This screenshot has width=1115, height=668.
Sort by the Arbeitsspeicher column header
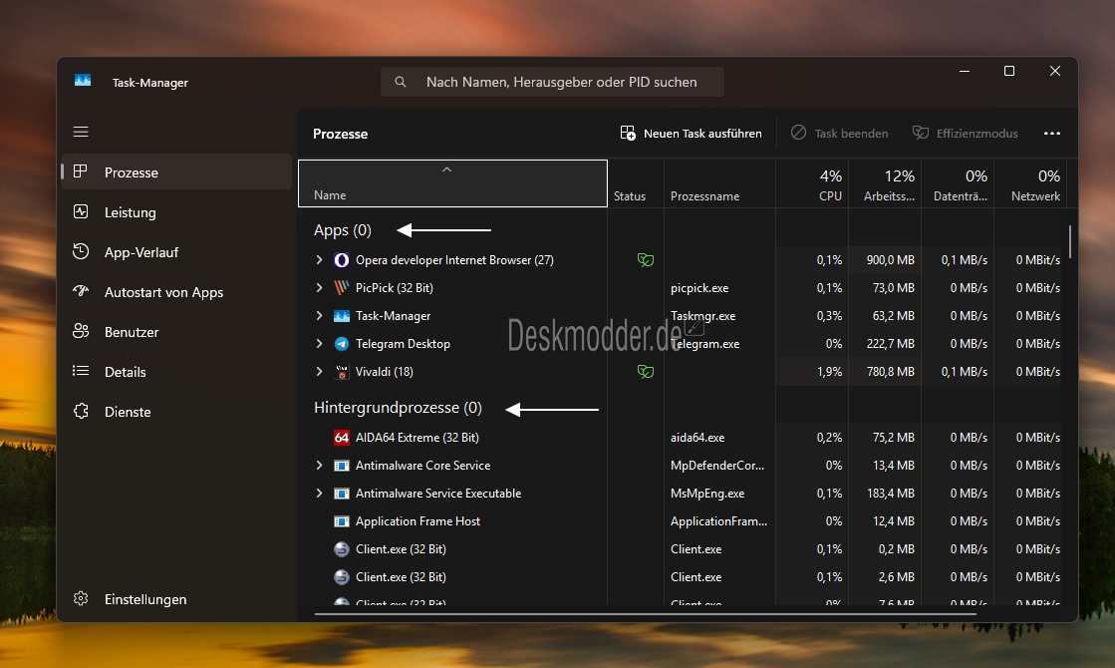coord(885,184)
